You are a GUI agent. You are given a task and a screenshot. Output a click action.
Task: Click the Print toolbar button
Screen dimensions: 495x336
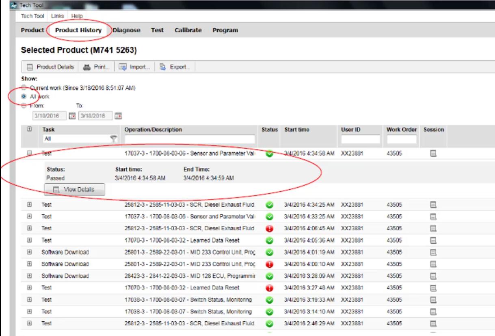(96, 67)
